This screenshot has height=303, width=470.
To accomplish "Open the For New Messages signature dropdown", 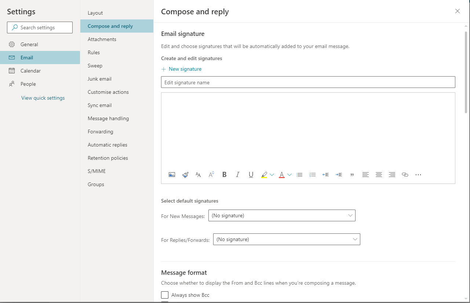I will pyautogui.click(x=282, y=215).
